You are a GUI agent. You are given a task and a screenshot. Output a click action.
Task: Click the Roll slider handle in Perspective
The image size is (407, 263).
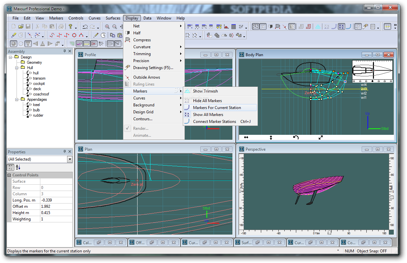[x=392, y=197]
